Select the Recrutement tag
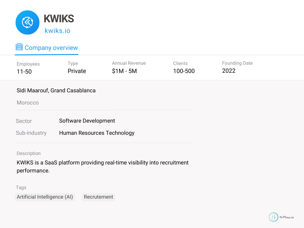Image resolution: width=304 pixels, height=228 pixels. pos(99,197)
